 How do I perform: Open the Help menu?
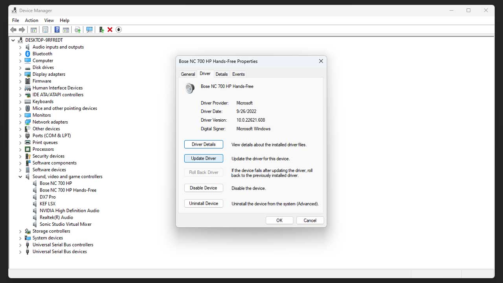64,20
